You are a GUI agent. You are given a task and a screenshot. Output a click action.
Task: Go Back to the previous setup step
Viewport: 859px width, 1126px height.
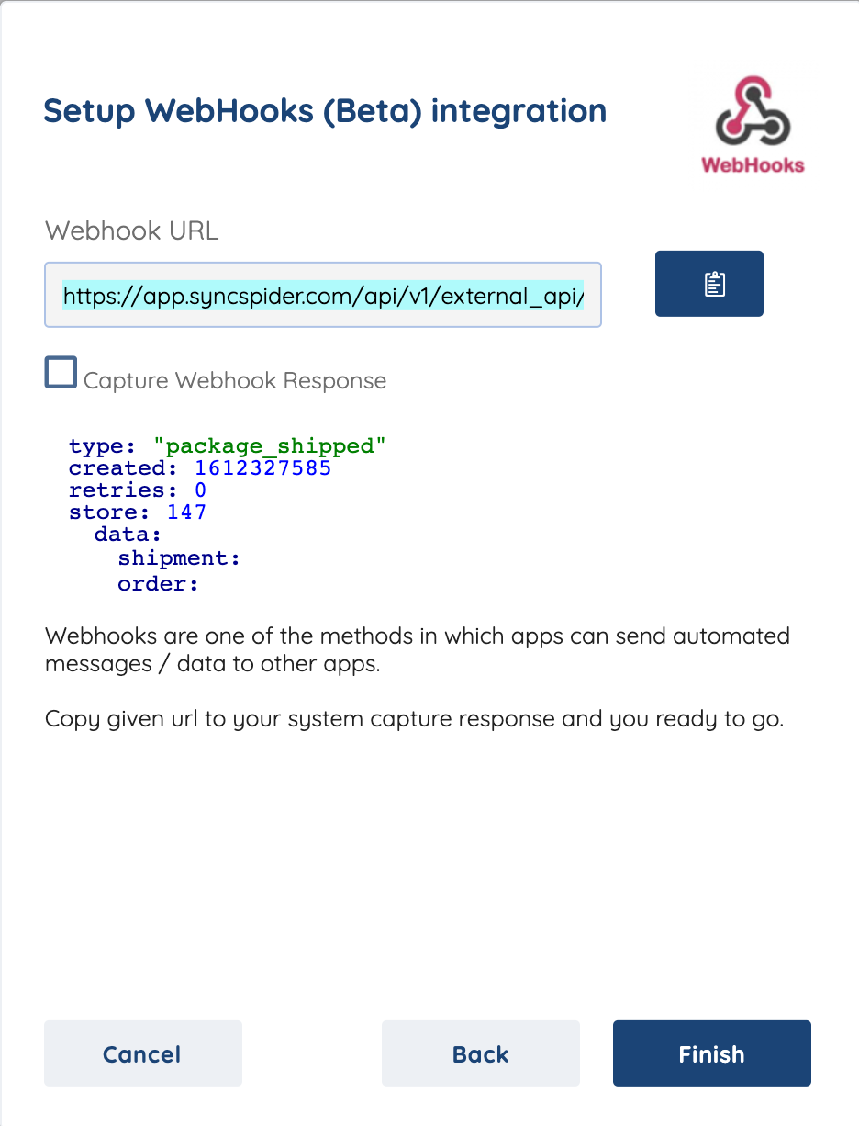(x=481, y=1053)
